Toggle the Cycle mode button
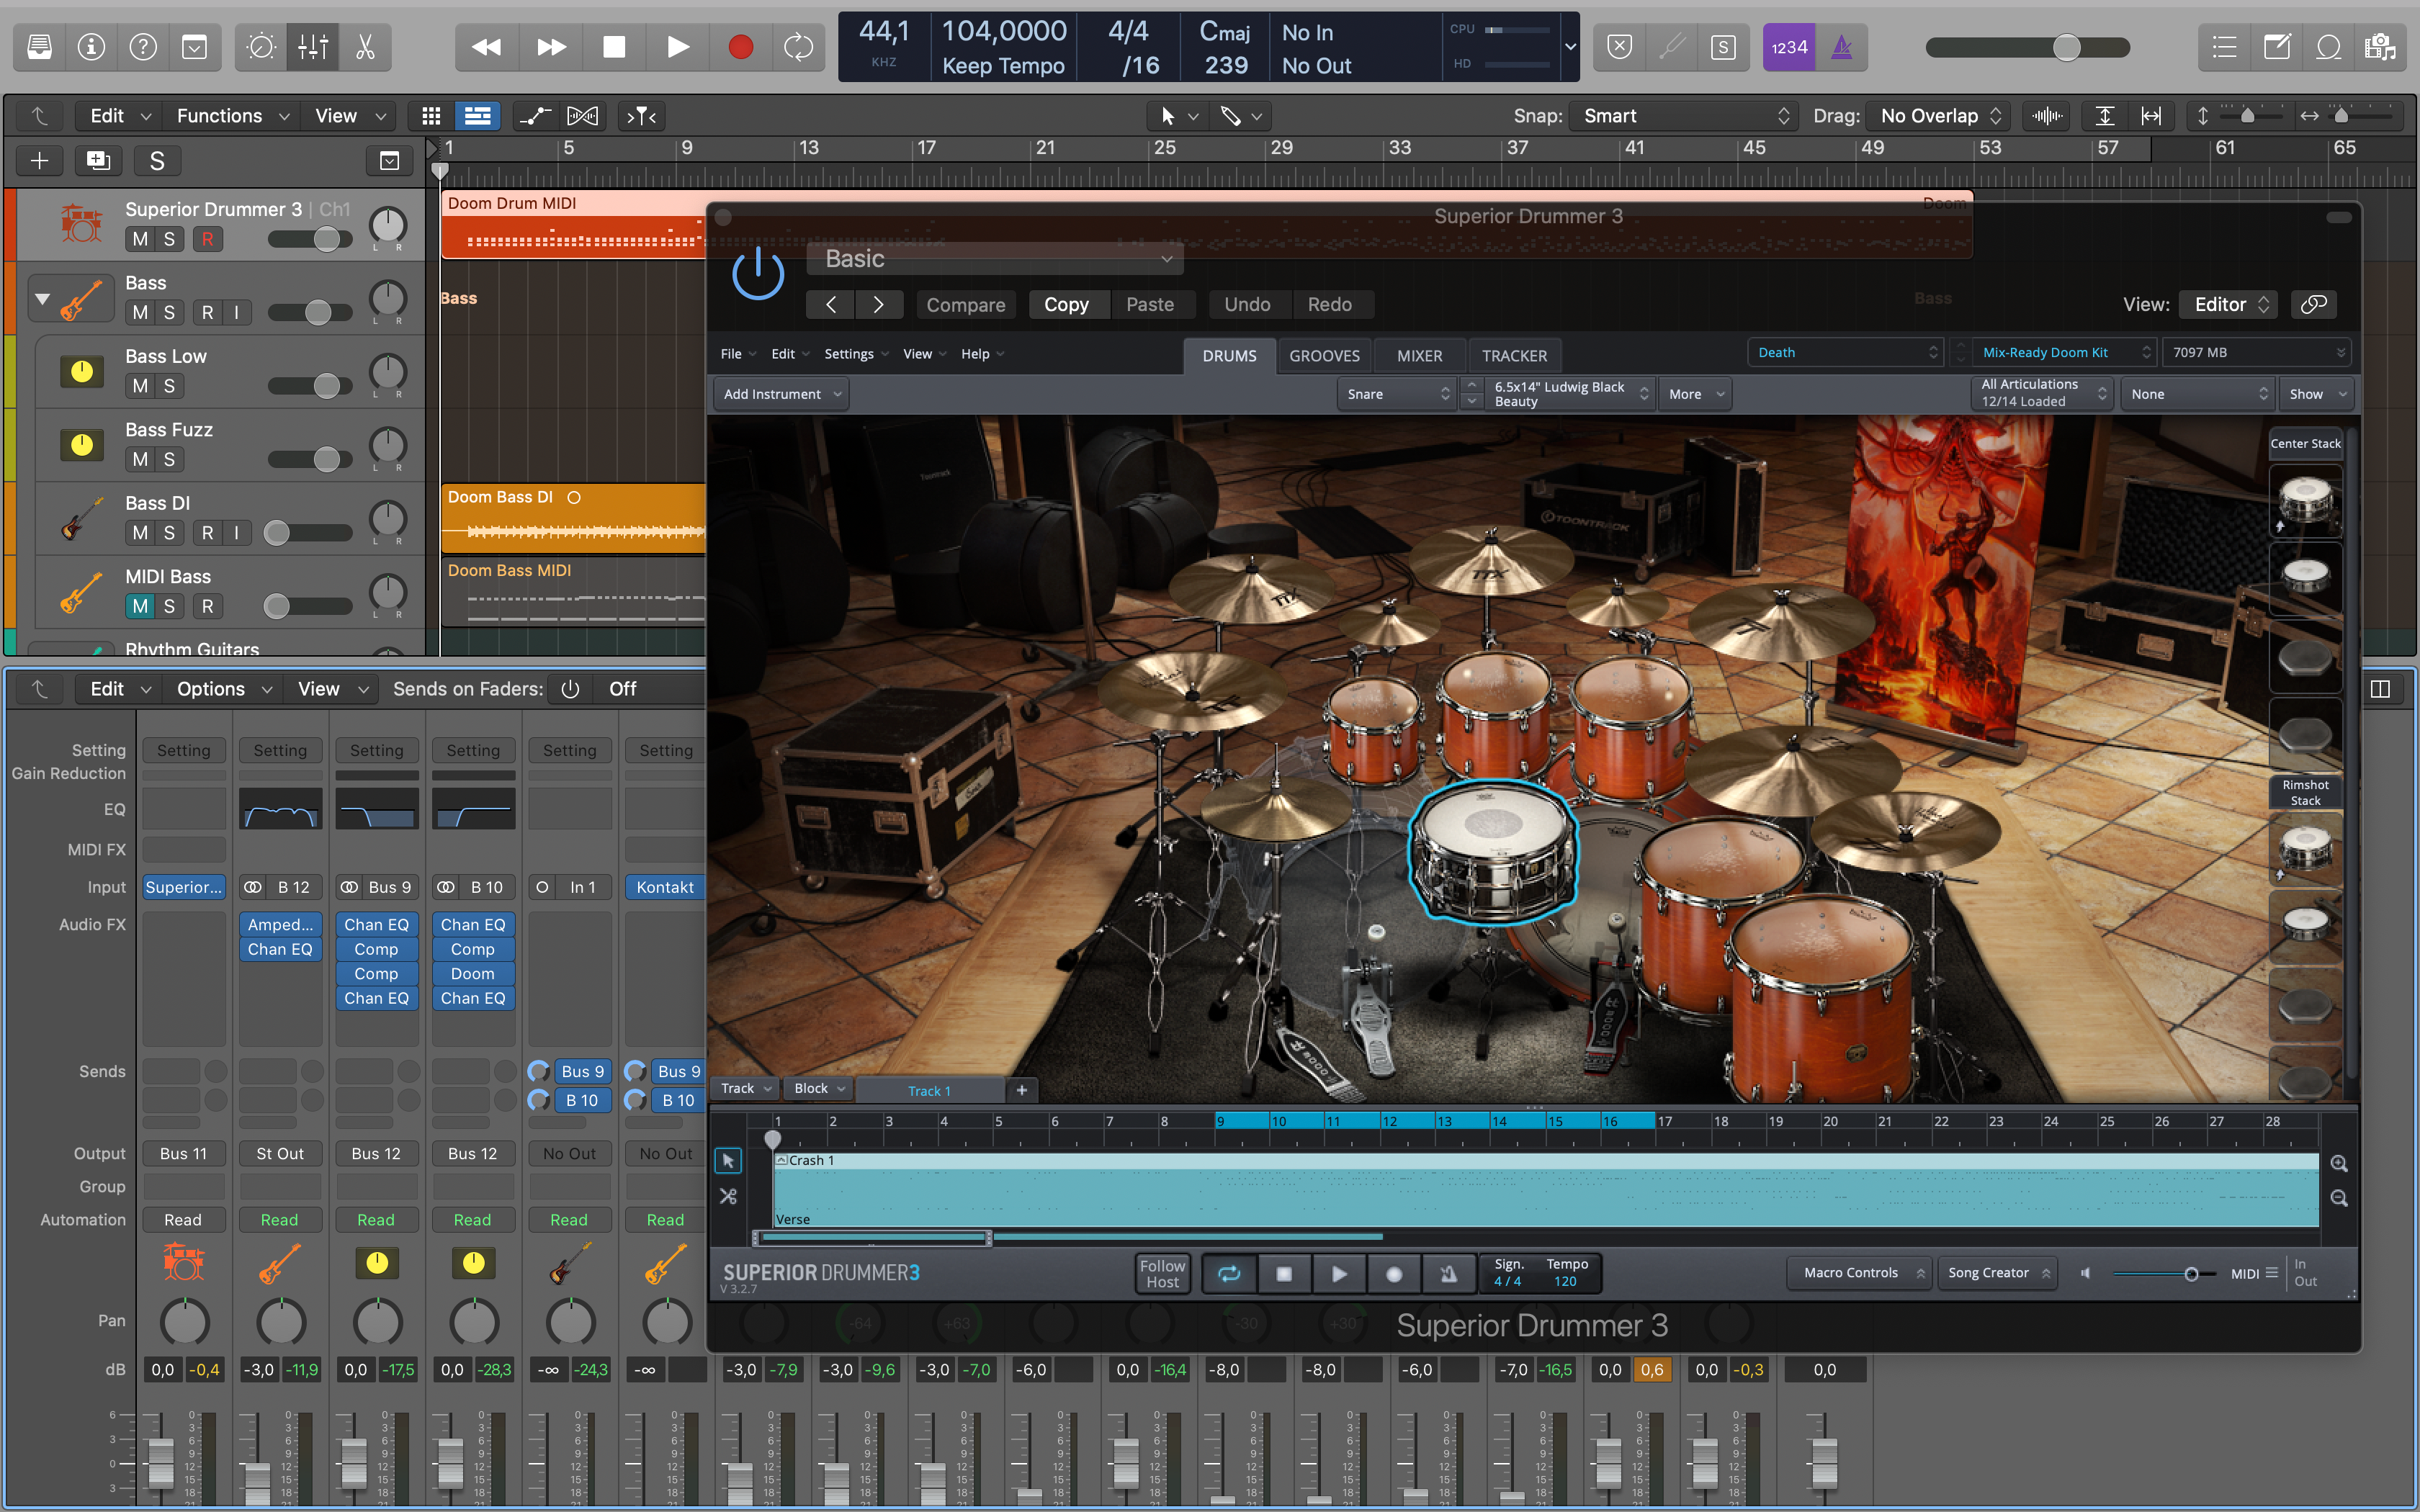2420x1512 pixels. point(798,47)
